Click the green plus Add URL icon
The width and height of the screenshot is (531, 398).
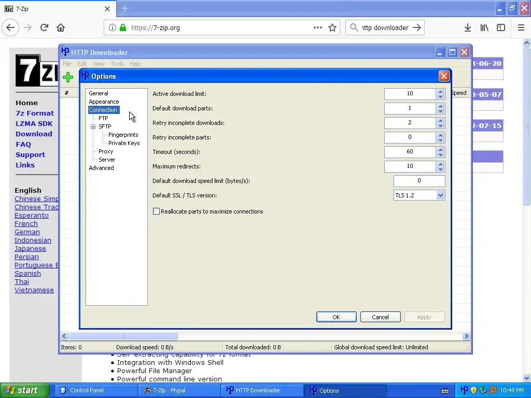[68, 77]
